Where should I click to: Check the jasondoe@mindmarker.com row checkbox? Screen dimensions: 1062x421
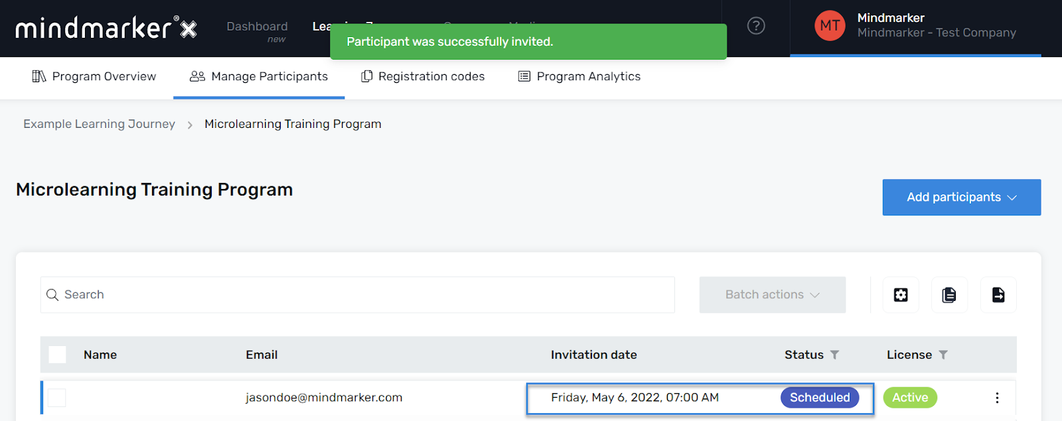[57, 398]
